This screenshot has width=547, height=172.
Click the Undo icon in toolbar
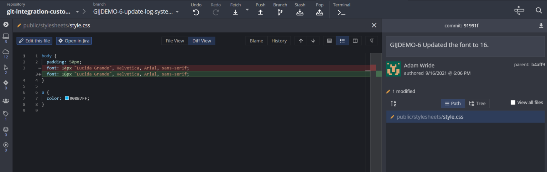196,12
